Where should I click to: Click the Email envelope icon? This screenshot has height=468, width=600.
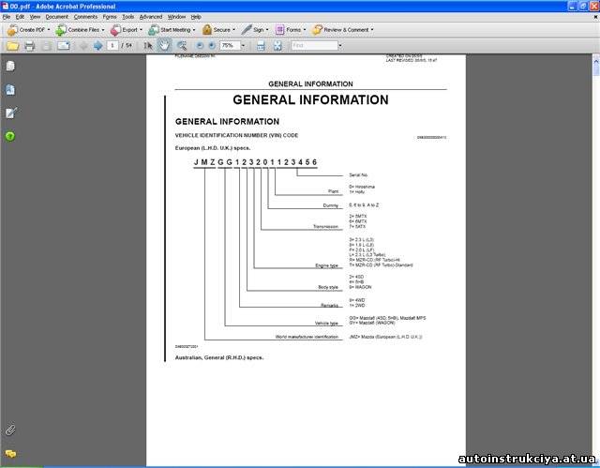tap(64, 46)
